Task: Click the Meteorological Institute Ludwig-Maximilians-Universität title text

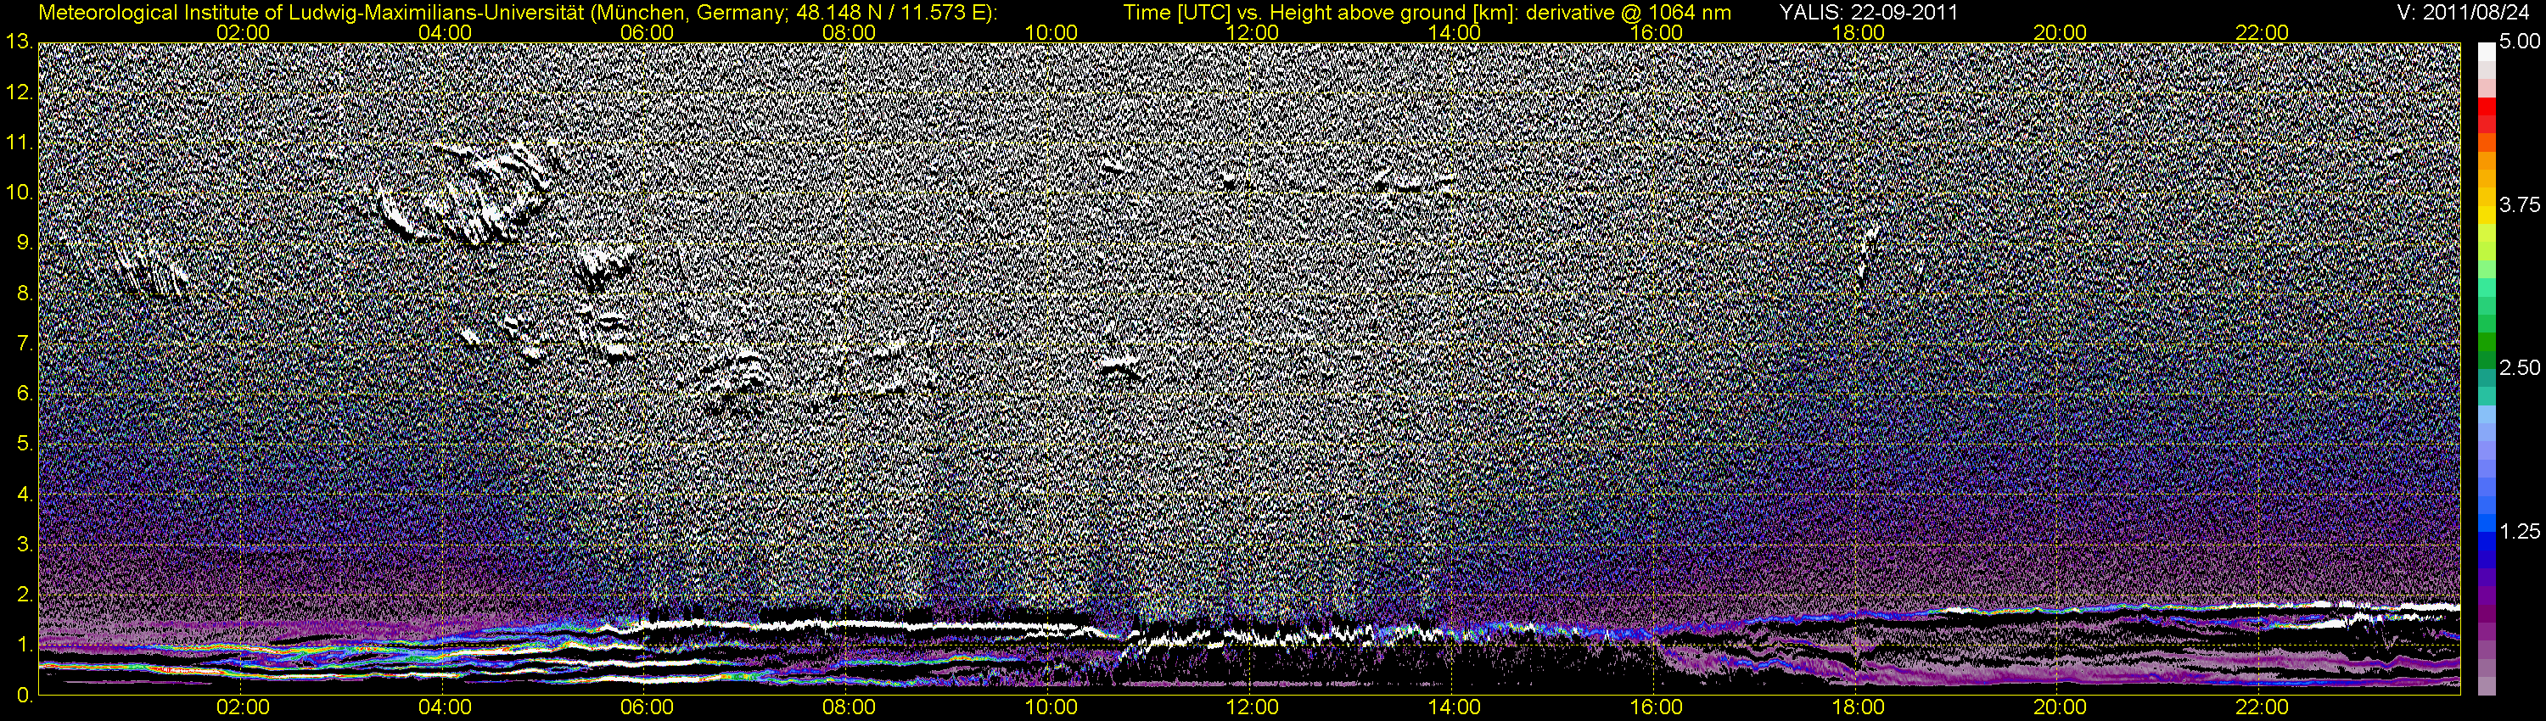Action: [x=518, y=13]
